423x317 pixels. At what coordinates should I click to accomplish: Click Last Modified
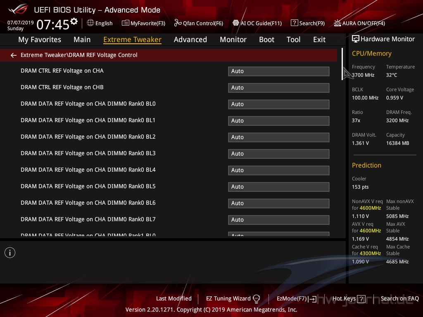pos(174,298)
